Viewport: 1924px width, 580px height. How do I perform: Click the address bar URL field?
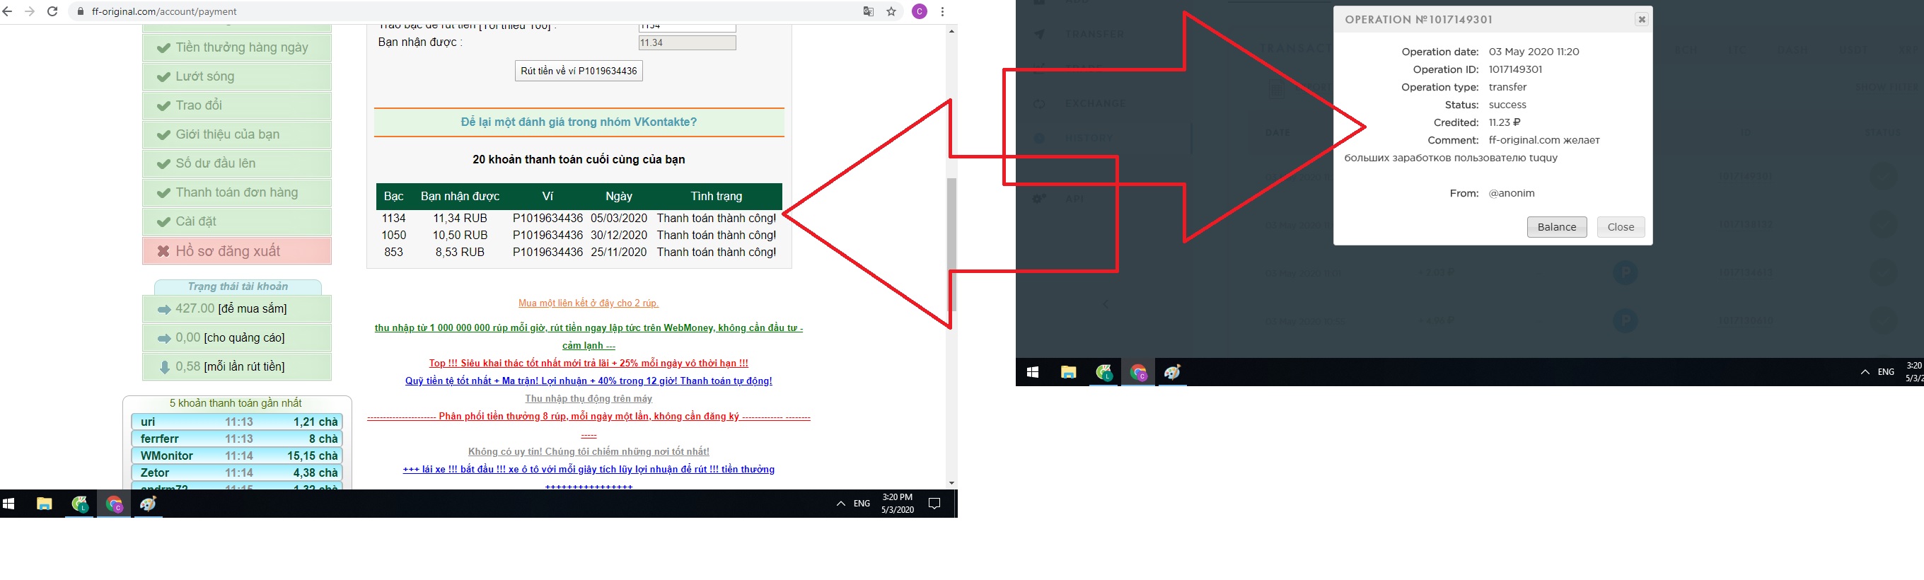pyautogui.click(x=463, y=11)
